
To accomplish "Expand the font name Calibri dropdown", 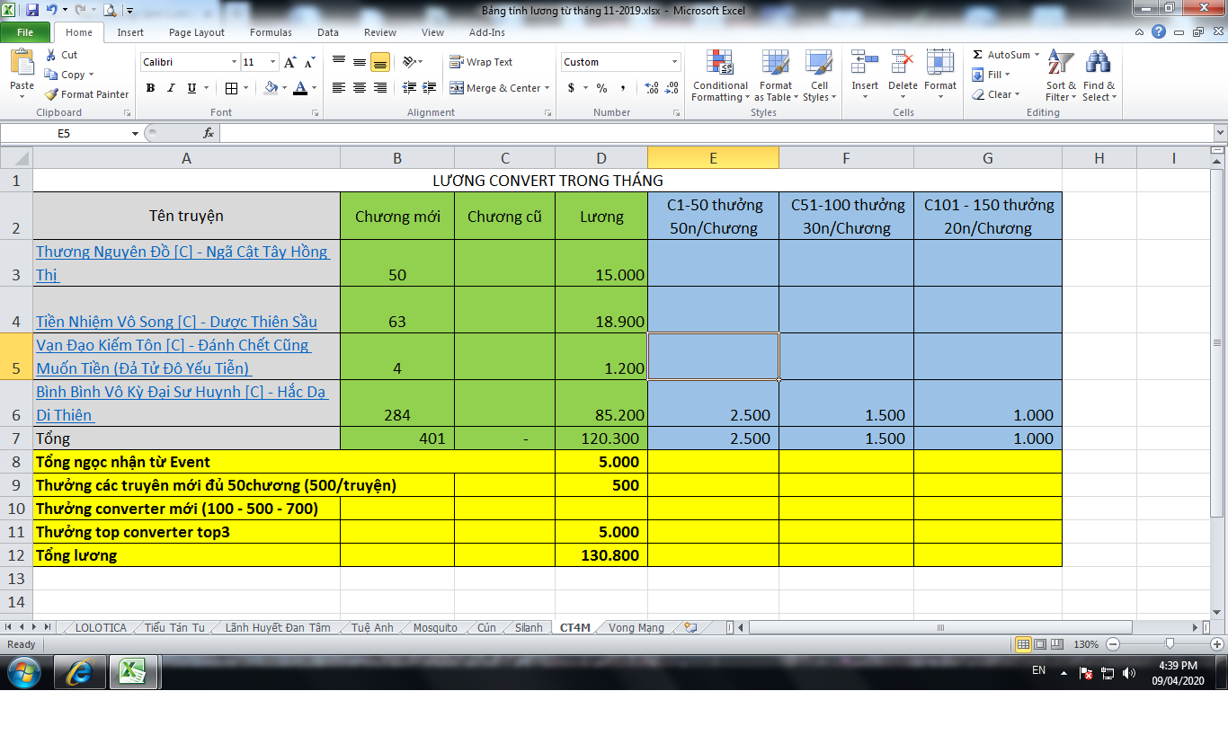I will pos(234,62).
